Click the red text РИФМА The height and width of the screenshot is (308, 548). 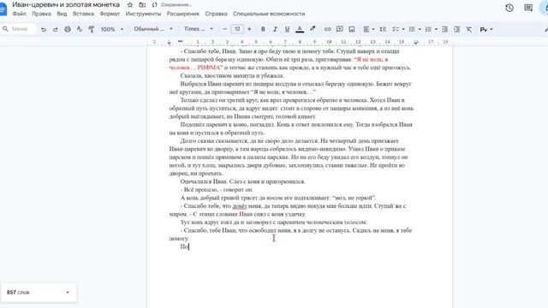pos(209,68)
